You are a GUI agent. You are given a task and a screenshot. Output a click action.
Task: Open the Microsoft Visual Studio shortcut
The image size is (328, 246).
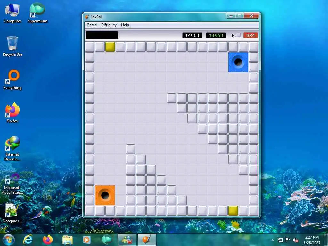coord(12,184)
